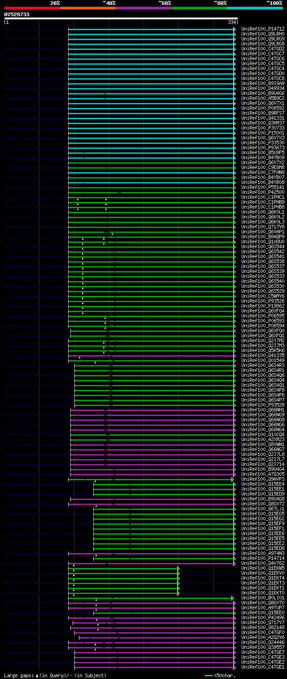This screenshot has width=287, height=679.
Task: Select label UniRef100_Q6K0L1
Action: tap(263, 212)
